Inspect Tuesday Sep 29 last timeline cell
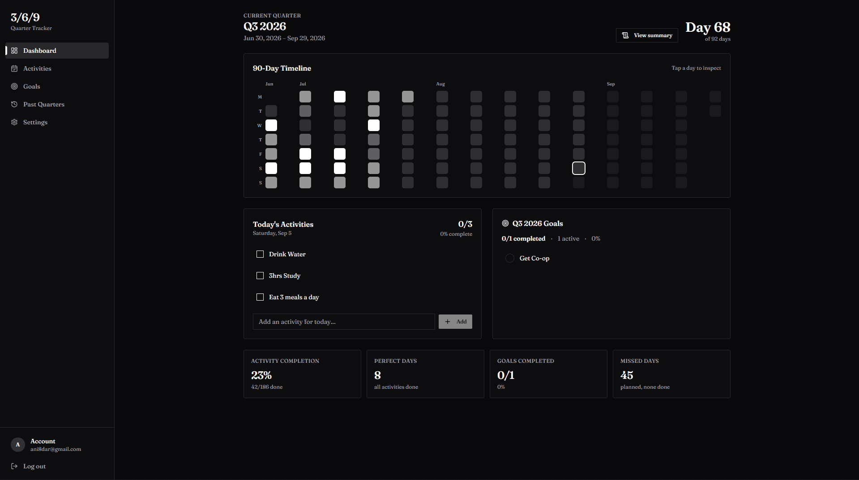The height and width of the screenshot is (480, 859). click(715, 111)
